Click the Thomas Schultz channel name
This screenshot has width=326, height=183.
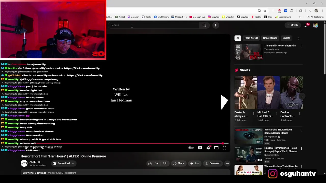pyautogui.click(x=271, y=49)
